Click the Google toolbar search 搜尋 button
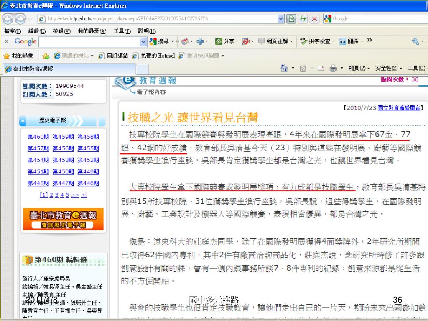The image size is (428, 321). (159, 41)
